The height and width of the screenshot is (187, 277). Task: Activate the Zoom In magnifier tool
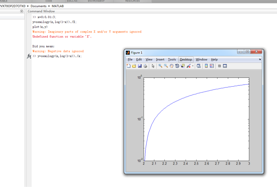(160, 66)
